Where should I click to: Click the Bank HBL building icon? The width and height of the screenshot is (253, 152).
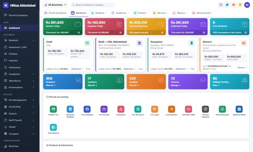click(139, 43)
